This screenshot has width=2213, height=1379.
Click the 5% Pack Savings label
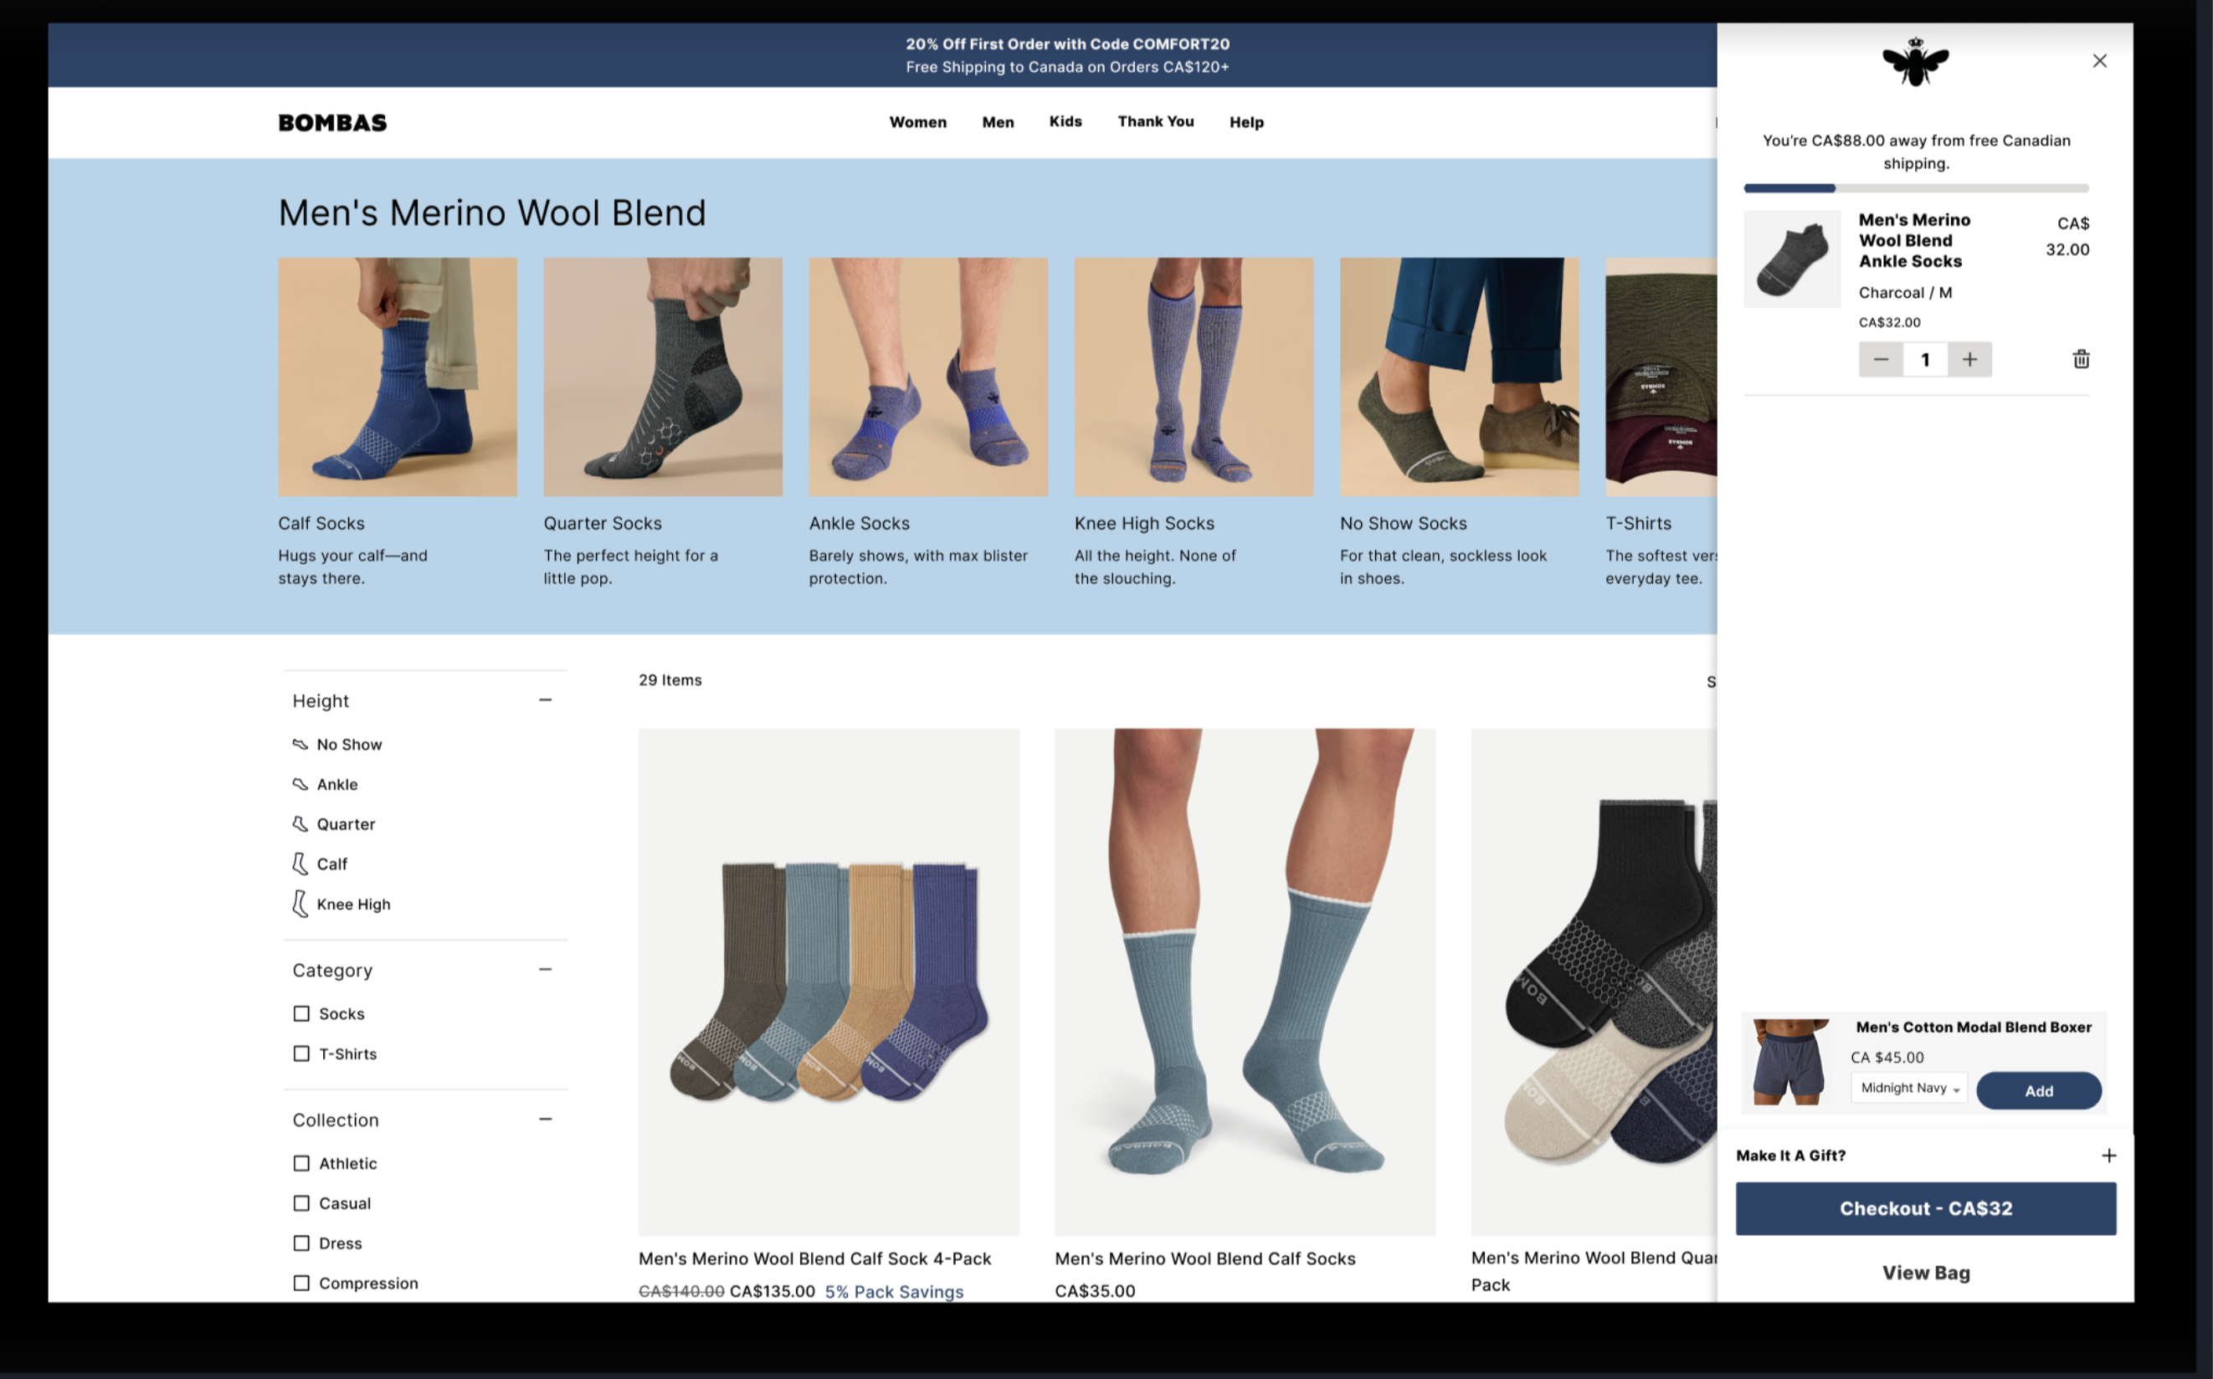coord(894,1292)
